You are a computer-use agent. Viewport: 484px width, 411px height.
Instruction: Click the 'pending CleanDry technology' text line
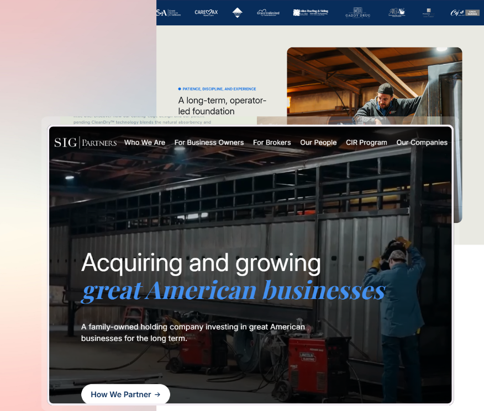[x=142, y=122]
